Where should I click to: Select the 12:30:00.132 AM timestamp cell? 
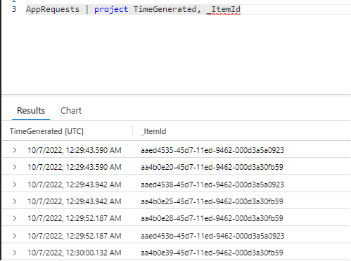click(75, 253)
